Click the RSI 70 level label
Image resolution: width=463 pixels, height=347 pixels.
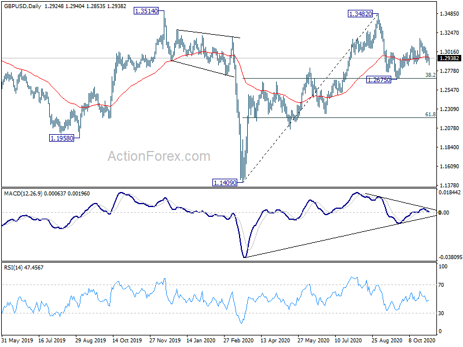click(441, 285)
